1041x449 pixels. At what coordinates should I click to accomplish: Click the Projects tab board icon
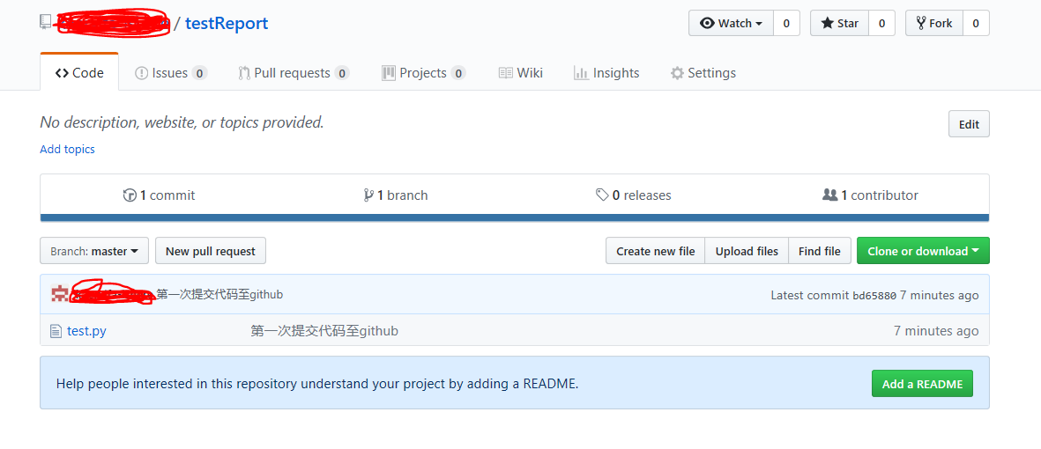[389, 73]
